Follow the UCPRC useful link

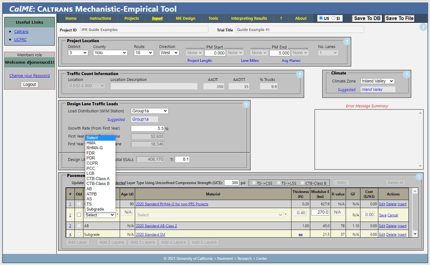[x=20, y=39]
